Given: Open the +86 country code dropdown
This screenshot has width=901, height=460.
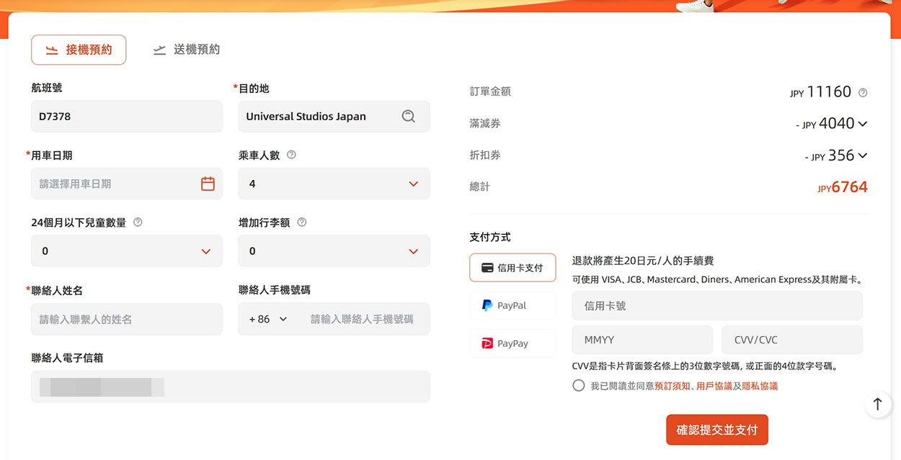Looking at the screenshot, I should [268, 319].
